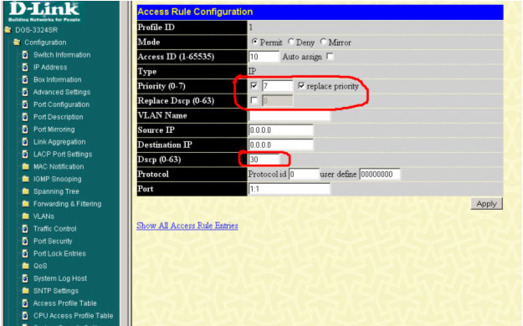
Task: Click the VLANs folder icon
Action: (x=26, y=216)
